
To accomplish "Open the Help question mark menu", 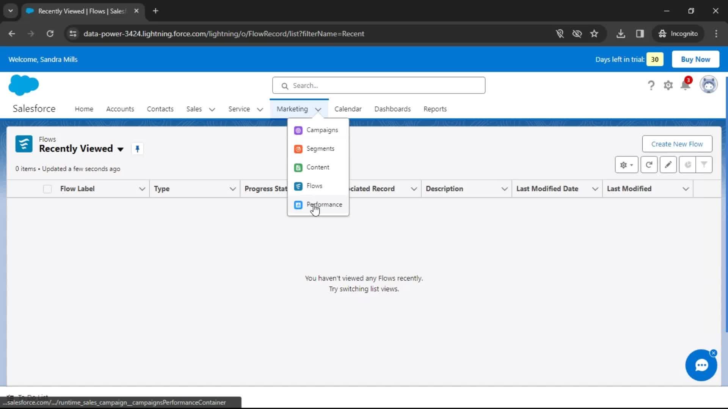I will 651,85.
